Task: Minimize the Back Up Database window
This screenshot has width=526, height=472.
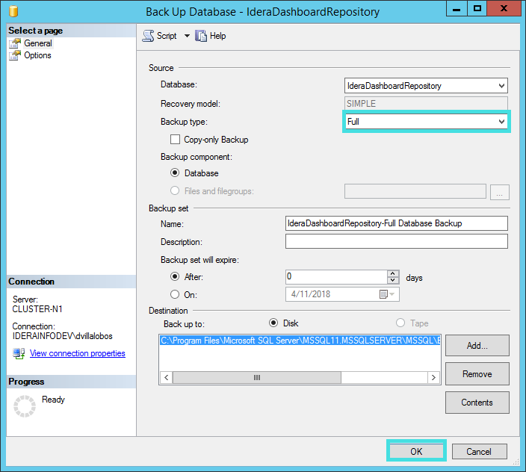Action: point(457,8)
